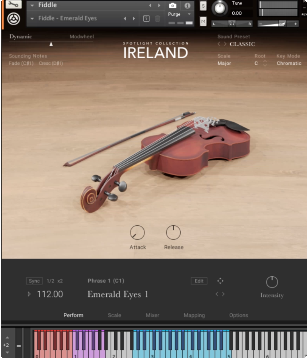The image size is (307, 358).
Task: Click the tempo value 112.00
Action: (x=50, y=294)
